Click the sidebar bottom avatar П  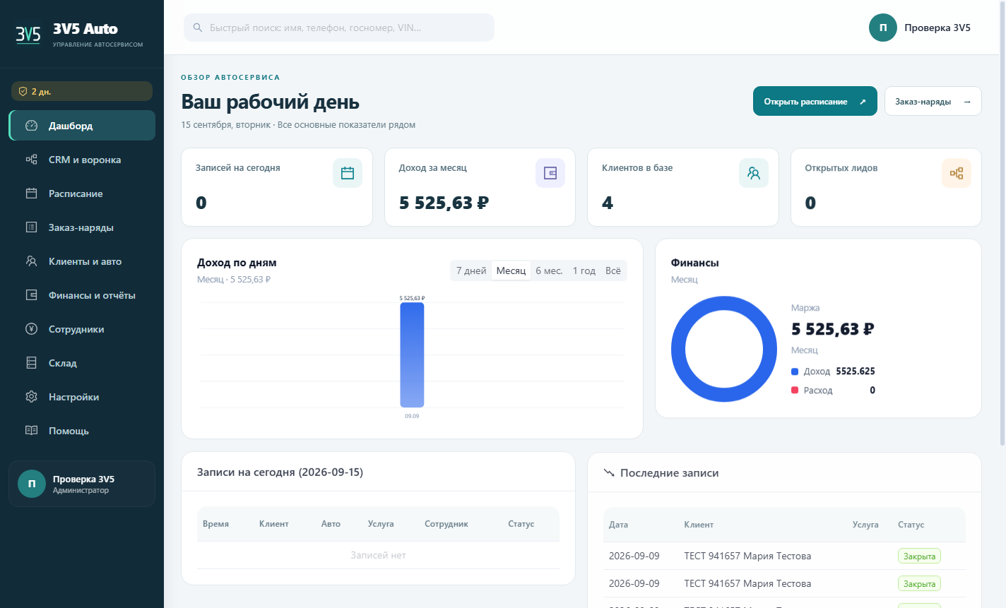(32, 484)
